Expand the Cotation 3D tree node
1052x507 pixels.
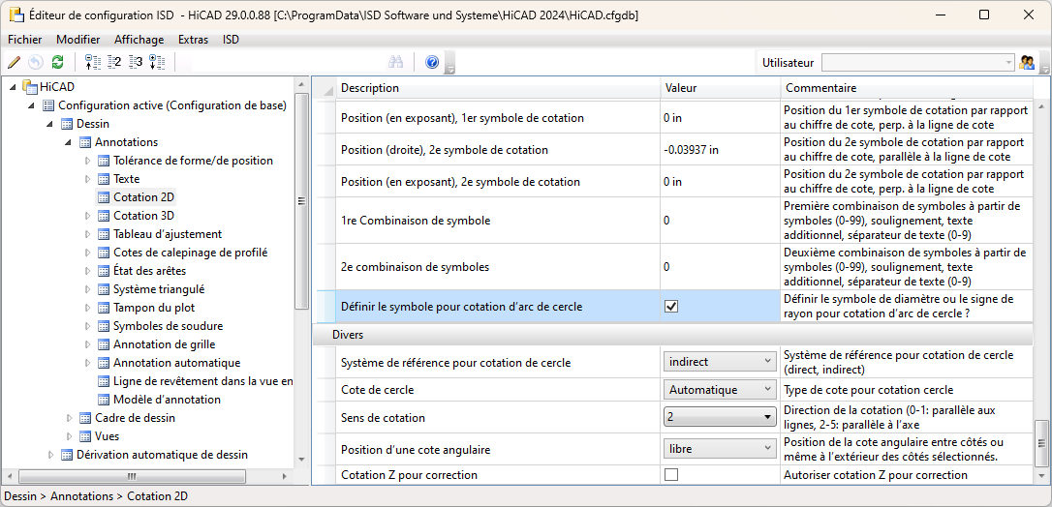coord(87,216)
